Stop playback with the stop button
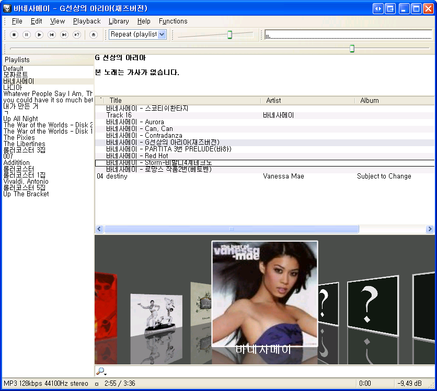This screenshot has height=391, width=437. coord(14,35)
